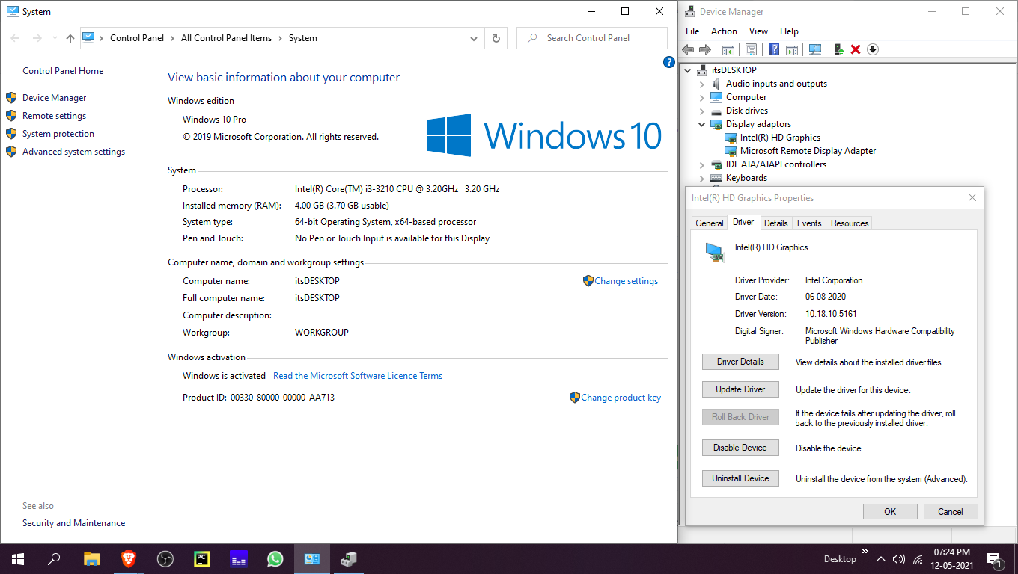
Task: Open the notification center icon
Action: [x=995, y=559]
